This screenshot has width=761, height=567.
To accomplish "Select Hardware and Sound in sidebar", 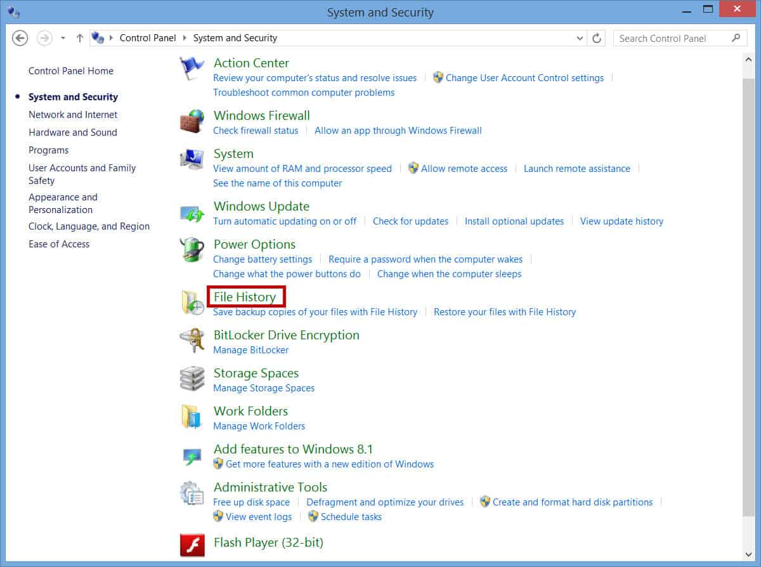I will pyautogui.click(x=73, y=133).
